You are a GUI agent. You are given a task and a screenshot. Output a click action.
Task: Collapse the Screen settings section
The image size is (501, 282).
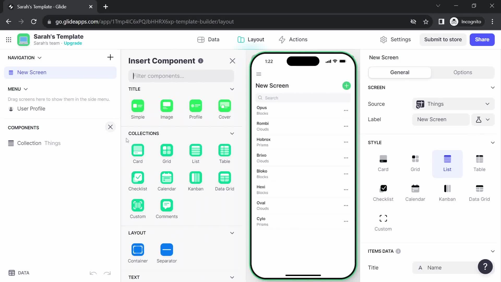493,88
